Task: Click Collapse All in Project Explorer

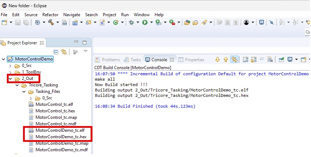Action: [x=56, y=52]
